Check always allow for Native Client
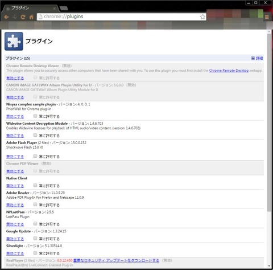 [35, 185]
